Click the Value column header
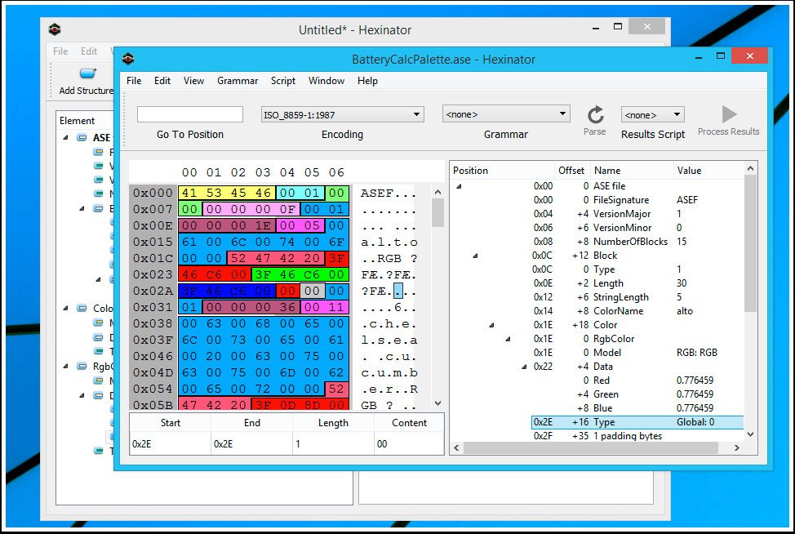This screenshot has width=795, height=534. [689, 171]
